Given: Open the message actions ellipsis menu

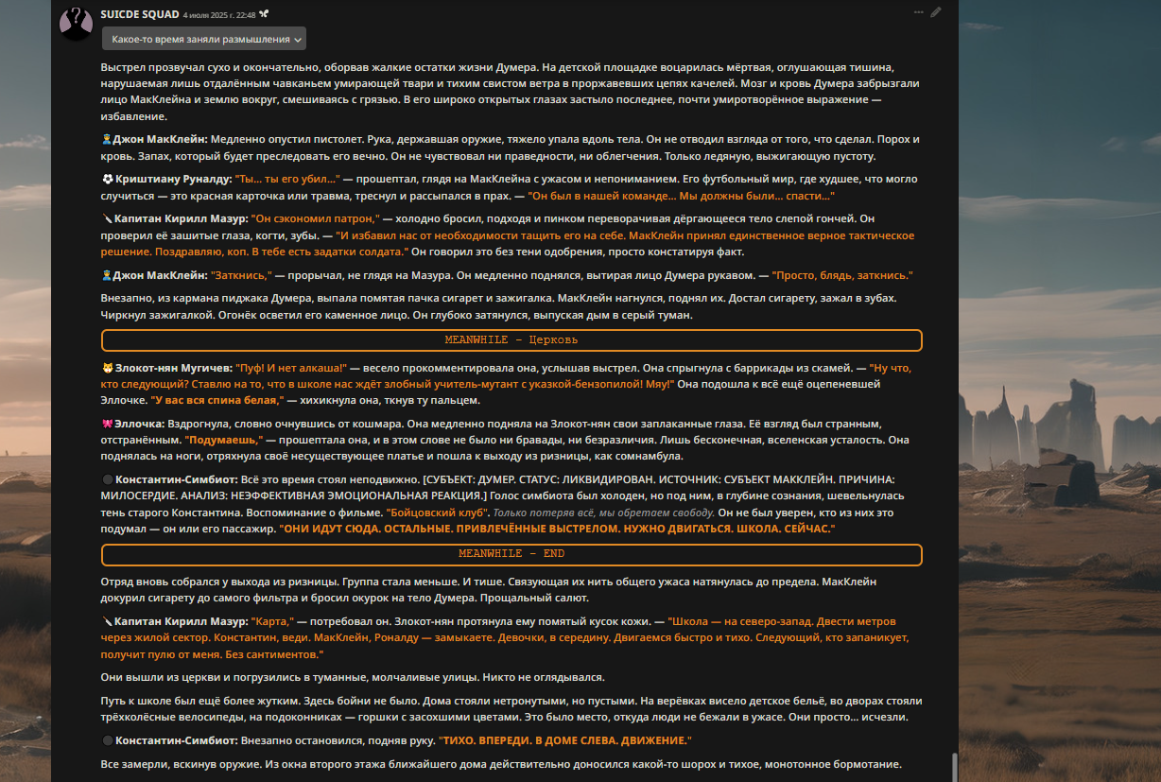Looking at the screenshot, I should 918,12.
